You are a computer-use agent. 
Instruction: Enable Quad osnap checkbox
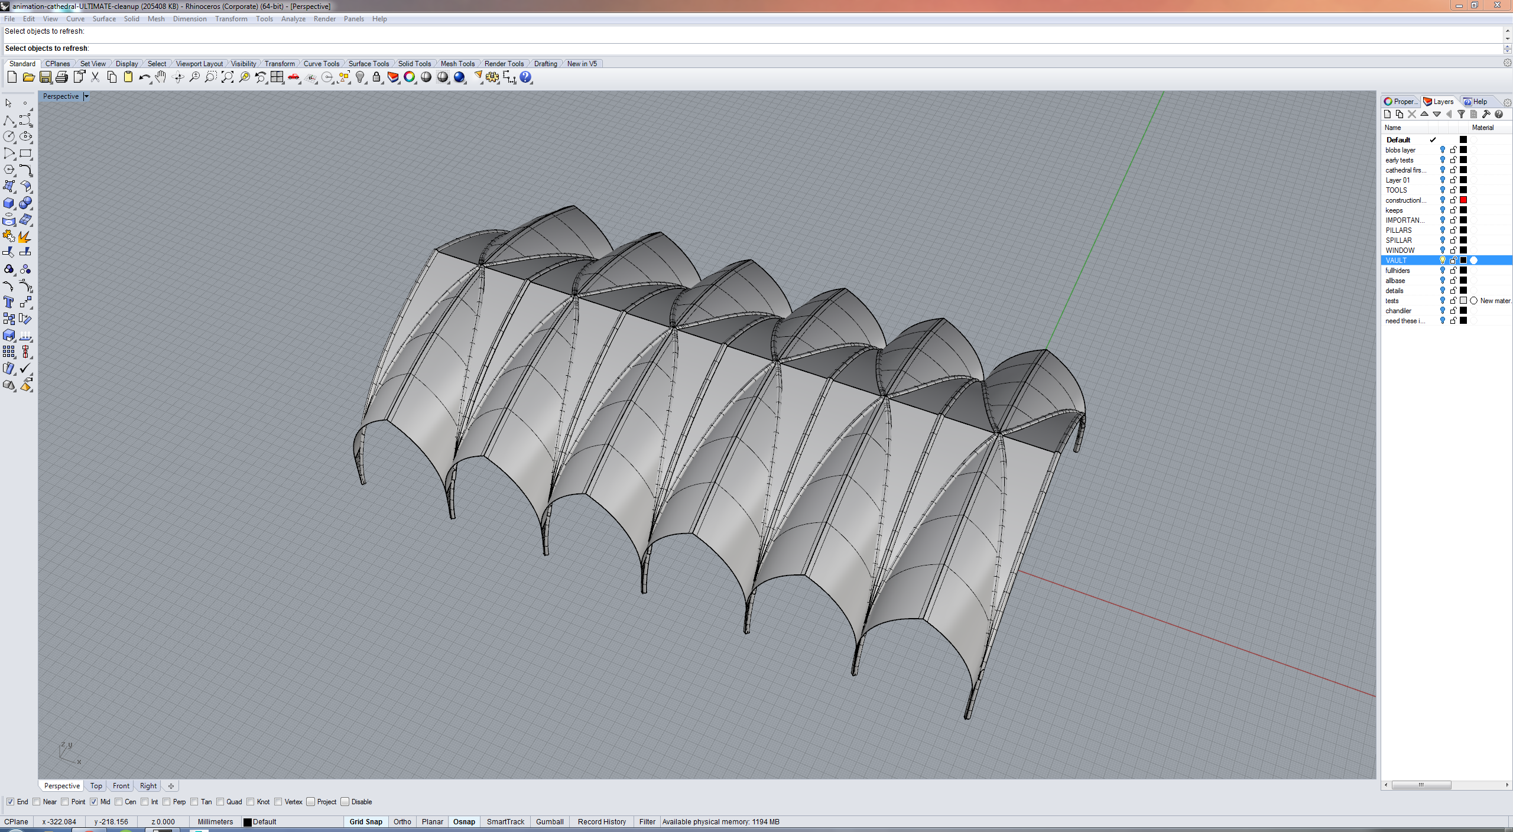tap(220, 802)
